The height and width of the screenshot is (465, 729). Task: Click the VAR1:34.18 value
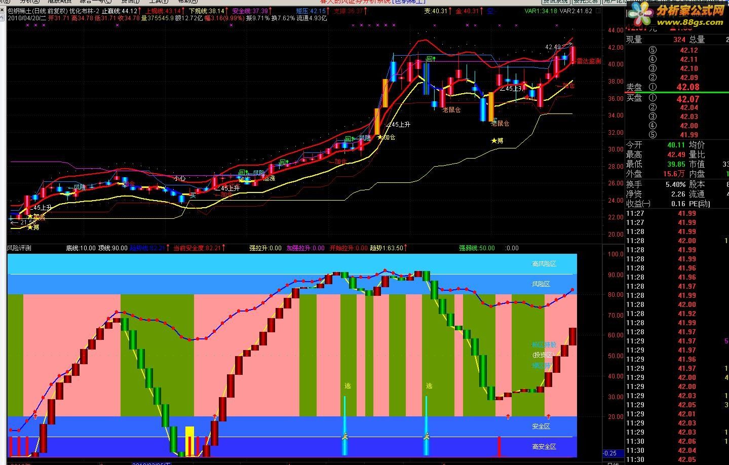541,11
